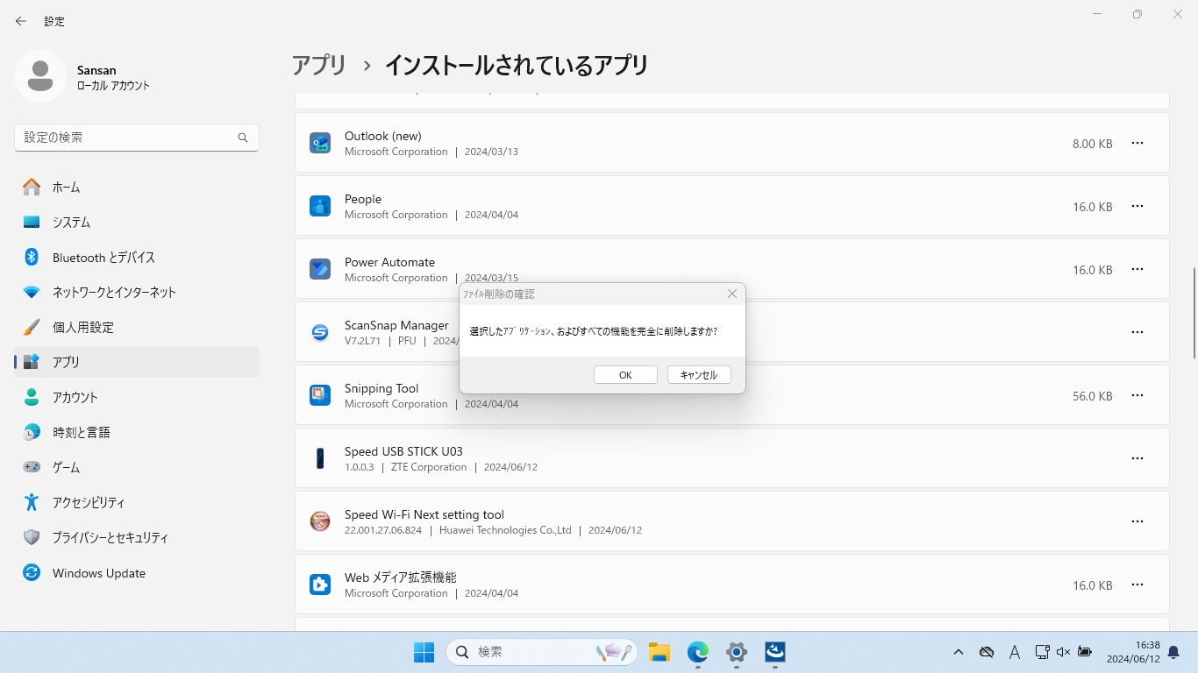Click the Speed Wi-Fi Next setting tool icon
1198x673 pixels.
(320, 521)
